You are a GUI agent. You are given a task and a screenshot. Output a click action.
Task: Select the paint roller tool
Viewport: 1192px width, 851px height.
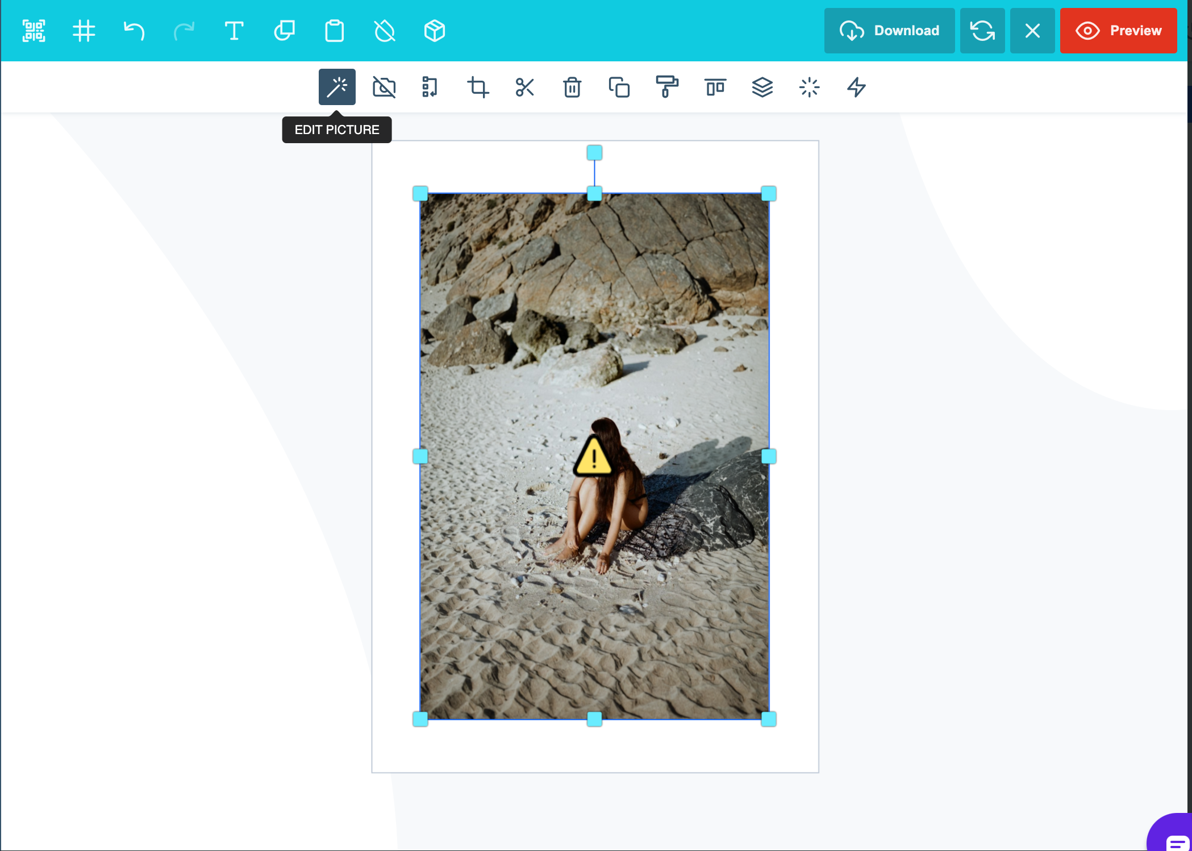pyautogui.click(x=667, y=87)
